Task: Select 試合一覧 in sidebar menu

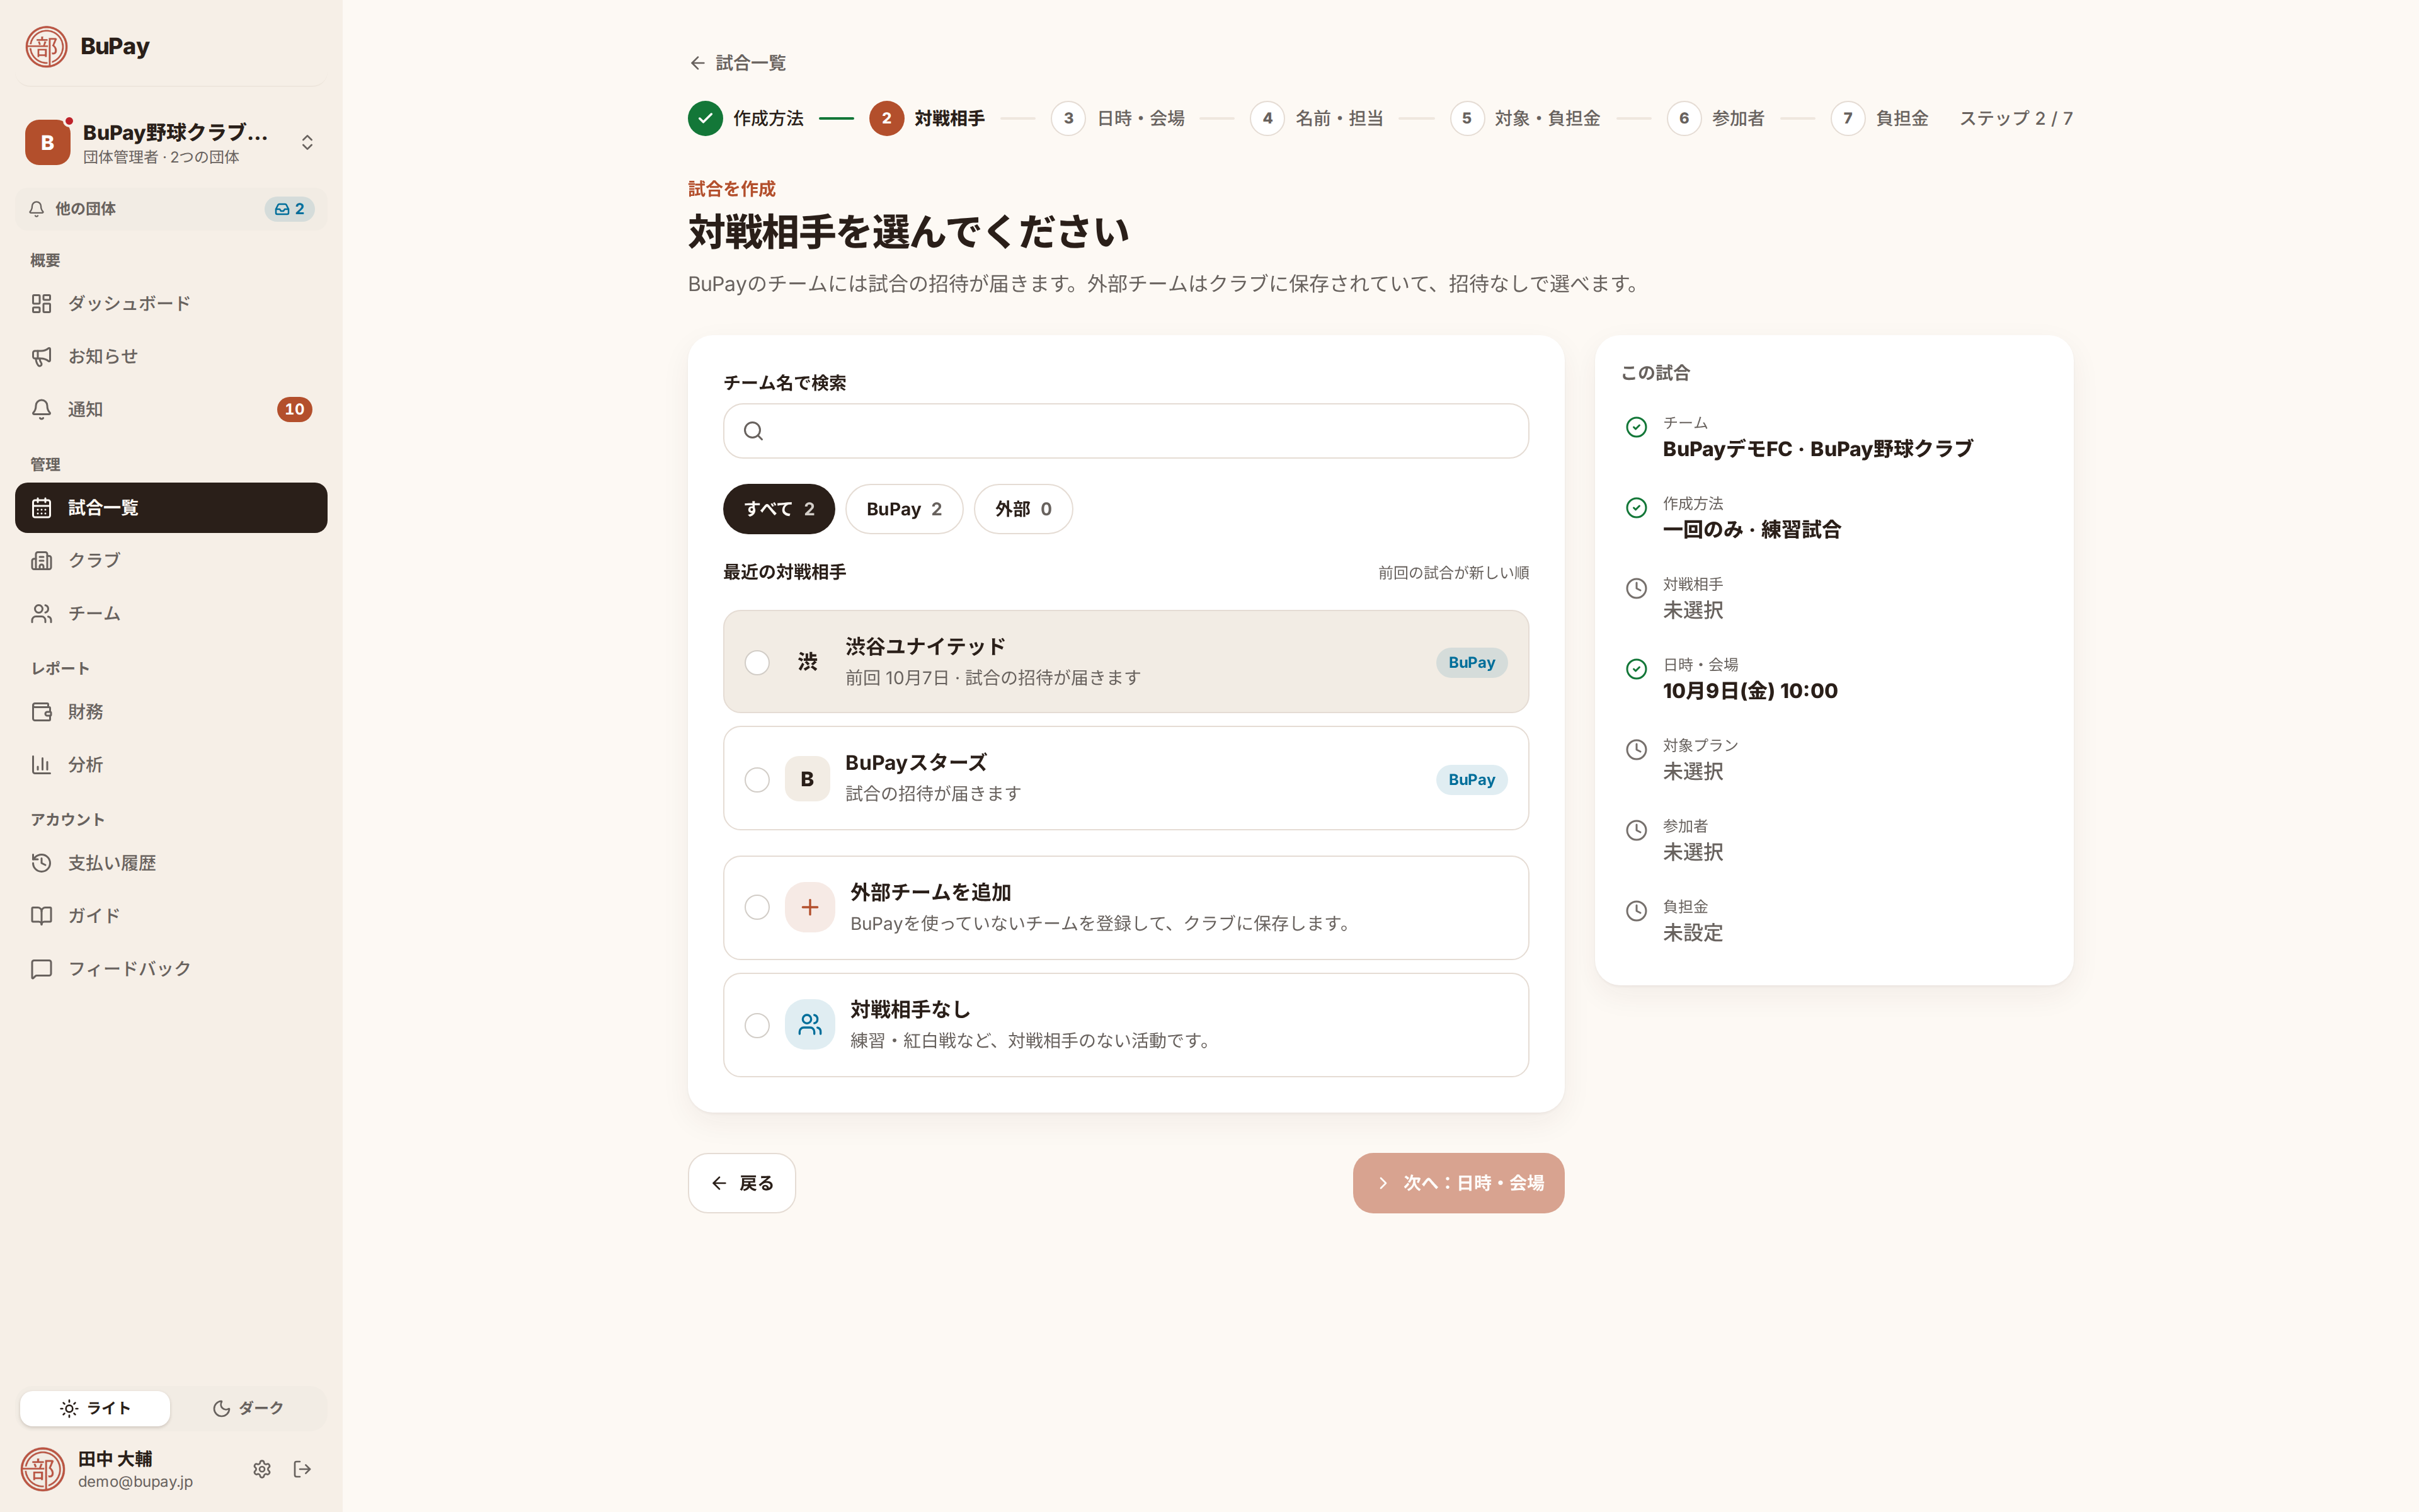Action: 171,508
